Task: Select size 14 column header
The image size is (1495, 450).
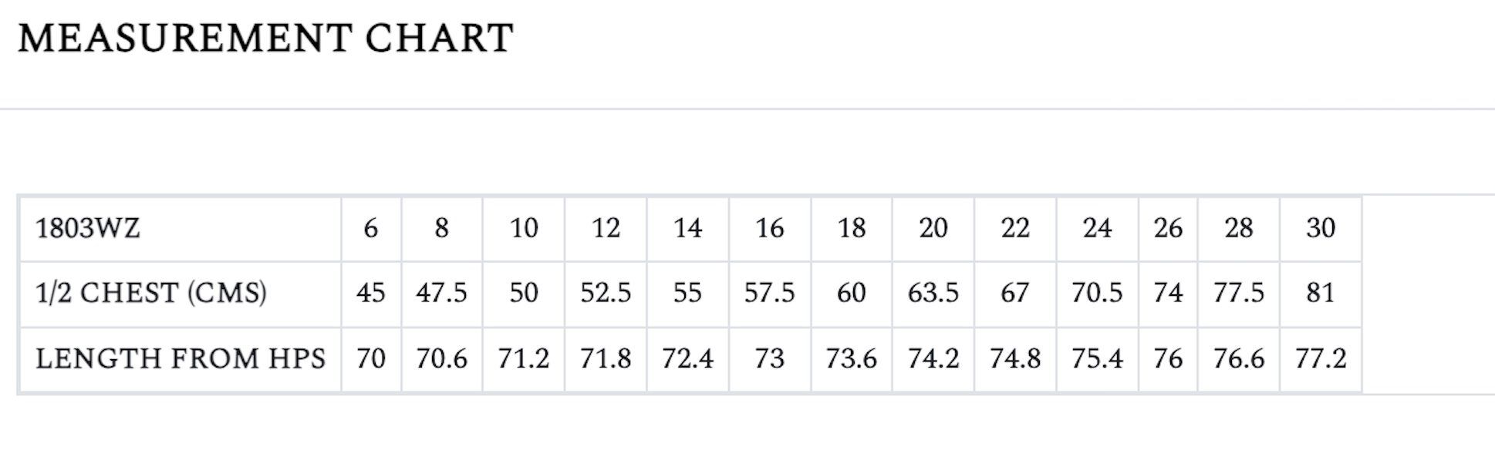Action: 687,229
